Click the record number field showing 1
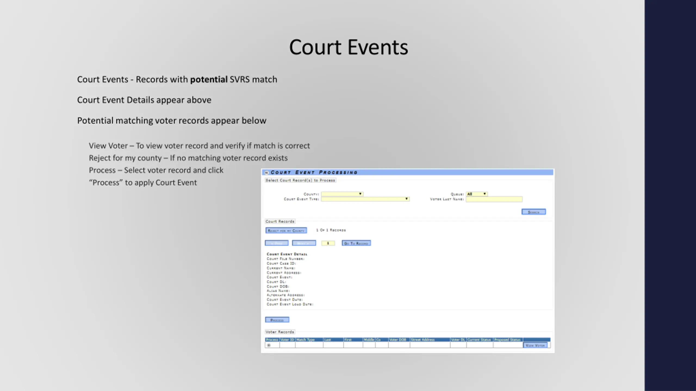 pos(328,243)
